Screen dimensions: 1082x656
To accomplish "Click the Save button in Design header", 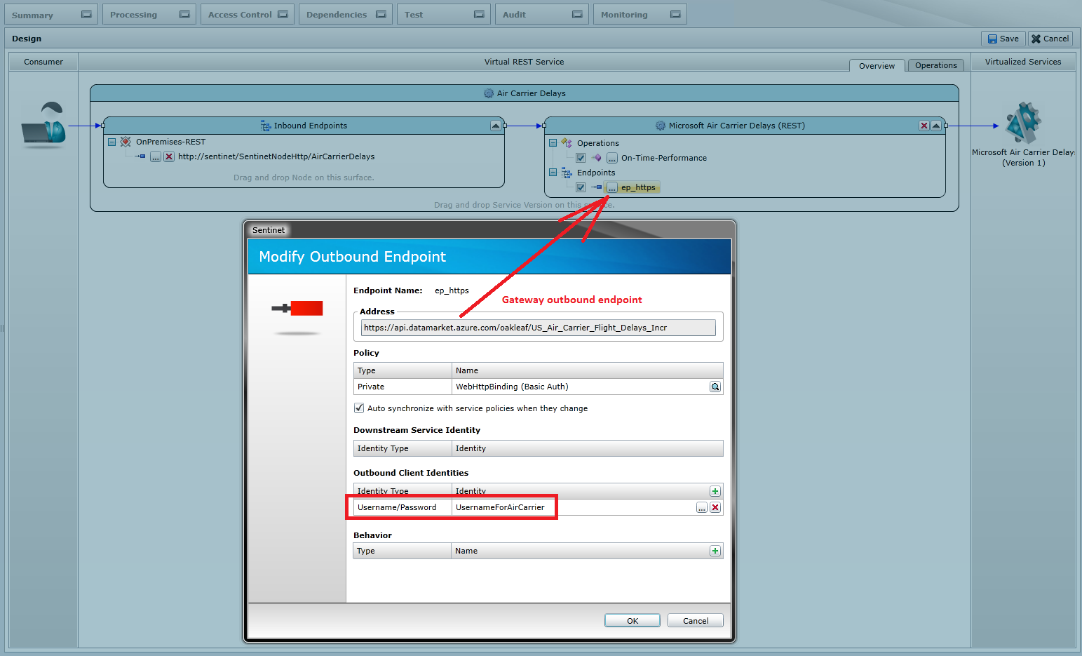I will 1003,39.
